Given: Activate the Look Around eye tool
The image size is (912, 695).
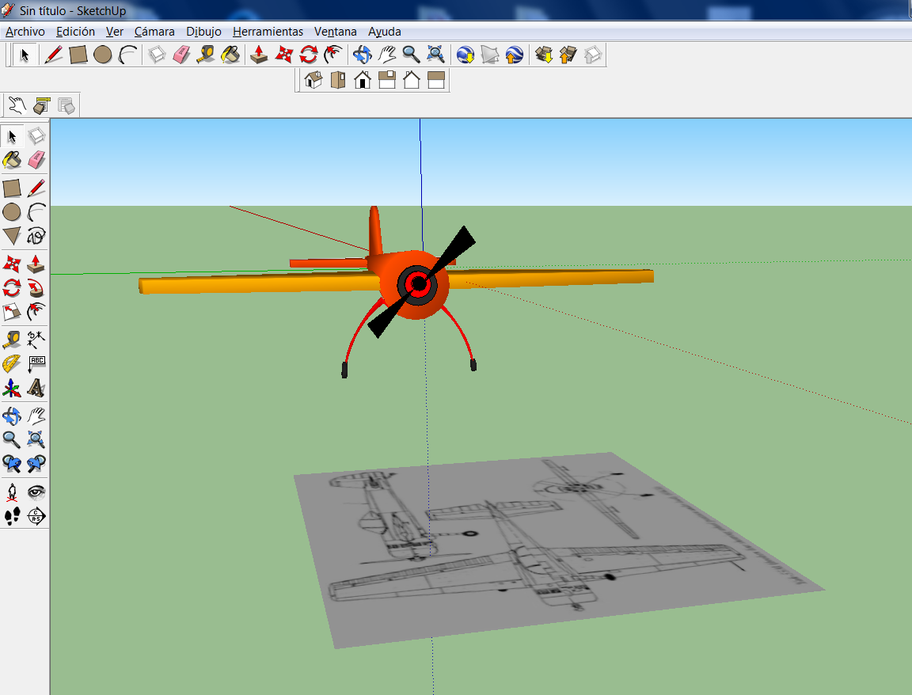Looking at the screenshot, I should (x=36, y=492).
